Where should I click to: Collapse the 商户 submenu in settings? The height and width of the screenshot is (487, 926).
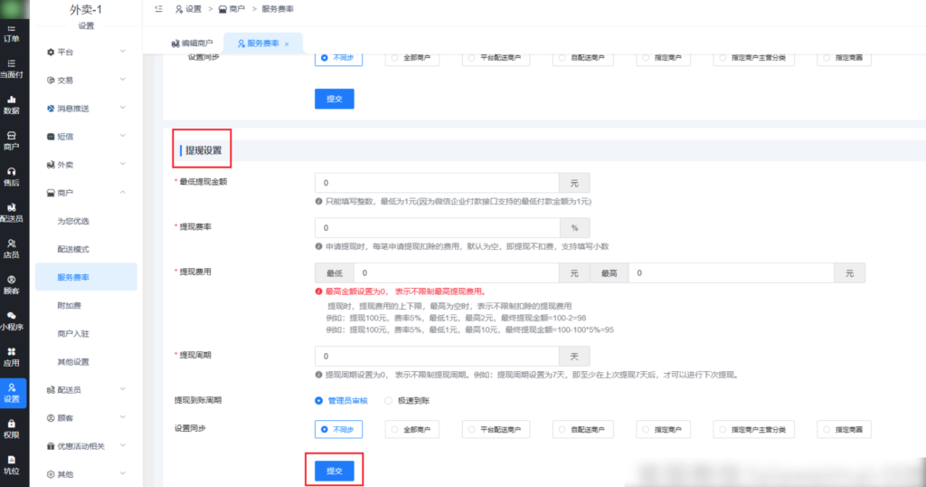[86, 193]
